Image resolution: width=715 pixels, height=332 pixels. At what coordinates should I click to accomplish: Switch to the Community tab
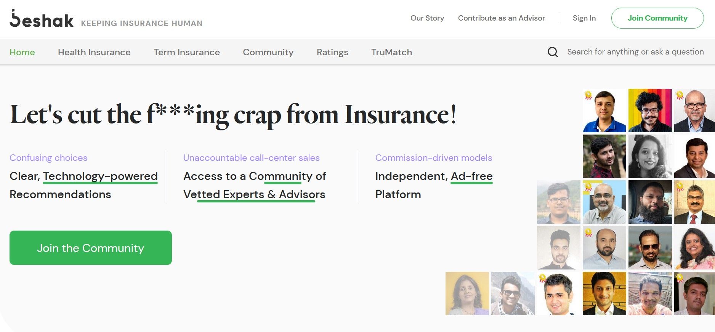click(268, 52)
